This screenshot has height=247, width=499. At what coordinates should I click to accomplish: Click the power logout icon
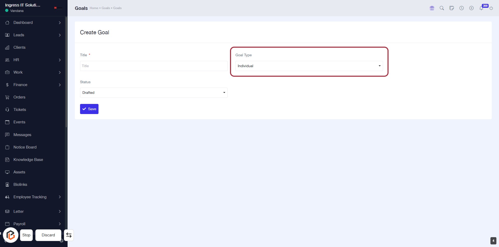coord(491,8)
